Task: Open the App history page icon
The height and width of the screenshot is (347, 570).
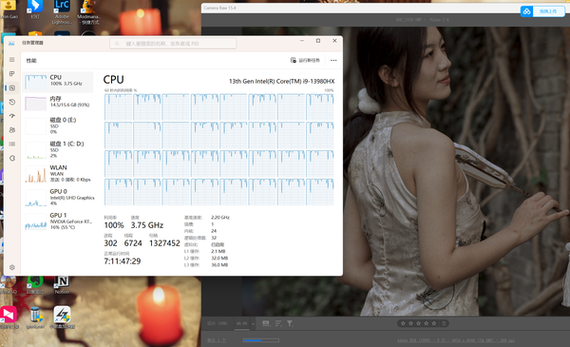Action: pos(12,102)
